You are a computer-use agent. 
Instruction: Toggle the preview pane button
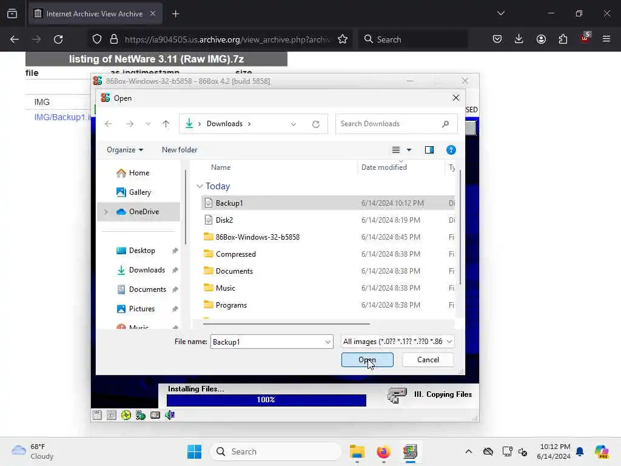coord(429,150)
